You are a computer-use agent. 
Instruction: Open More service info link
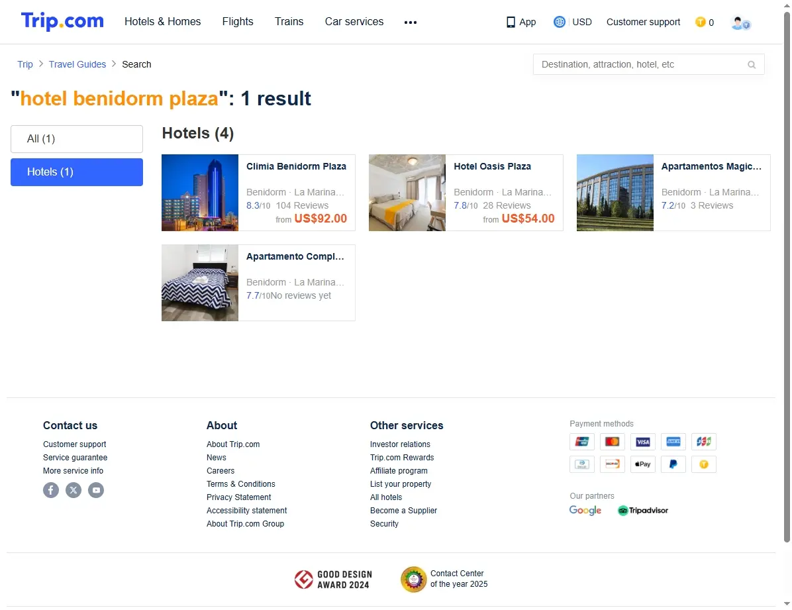pos(74,470)
